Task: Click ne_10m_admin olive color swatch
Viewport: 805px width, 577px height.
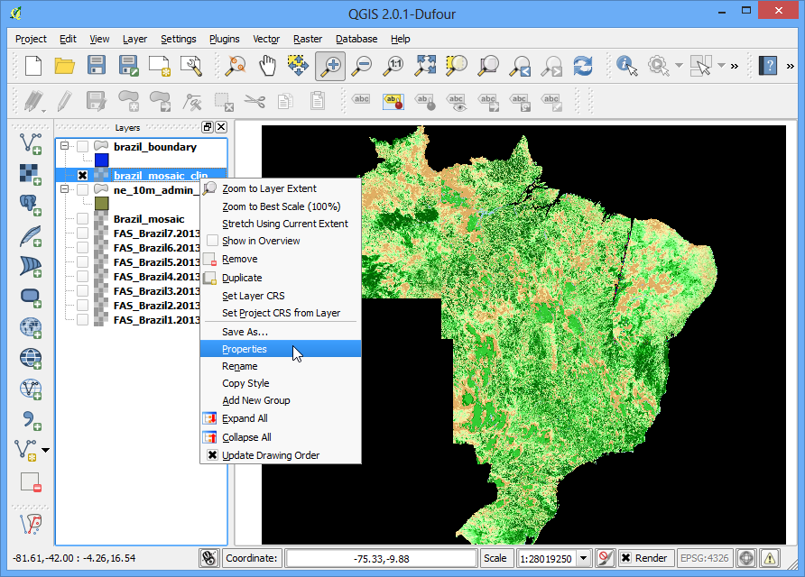Action: [102, 204]
